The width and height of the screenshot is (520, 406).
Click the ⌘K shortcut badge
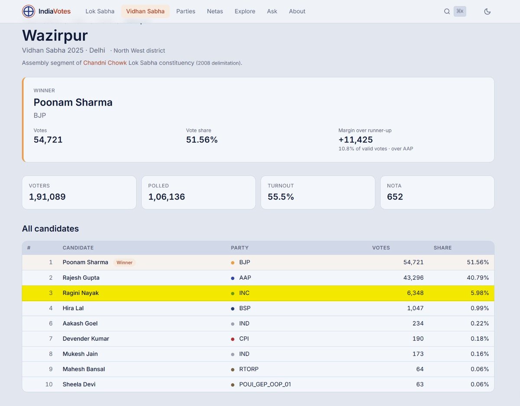click(x=460, y=11)
